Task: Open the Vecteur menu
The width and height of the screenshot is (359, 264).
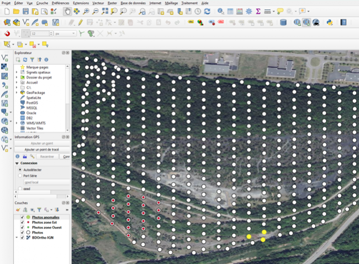Action: [x=98, y=3]
